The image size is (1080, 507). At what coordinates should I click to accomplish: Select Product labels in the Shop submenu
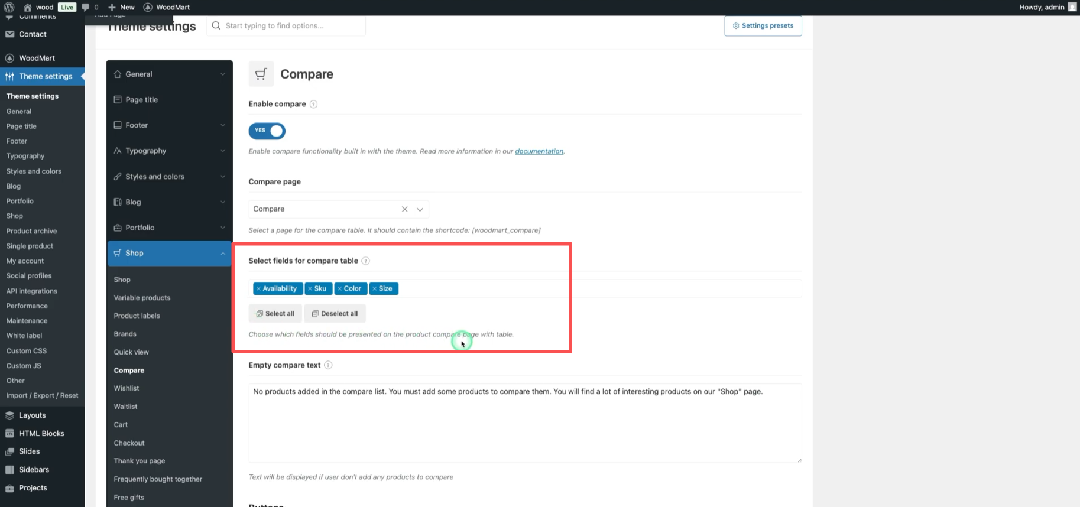pyautogui.click(x=137, y=316)
